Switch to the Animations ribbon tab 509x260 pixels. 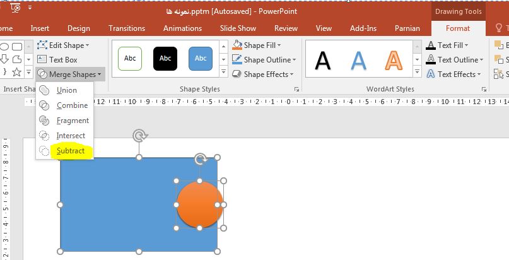pyautogui.click(x=182, y=28)
